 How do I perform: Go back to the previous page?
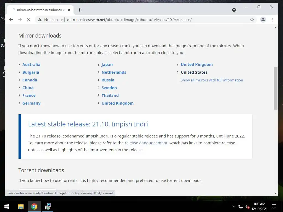pyautogui.click(x=11, y=20)
